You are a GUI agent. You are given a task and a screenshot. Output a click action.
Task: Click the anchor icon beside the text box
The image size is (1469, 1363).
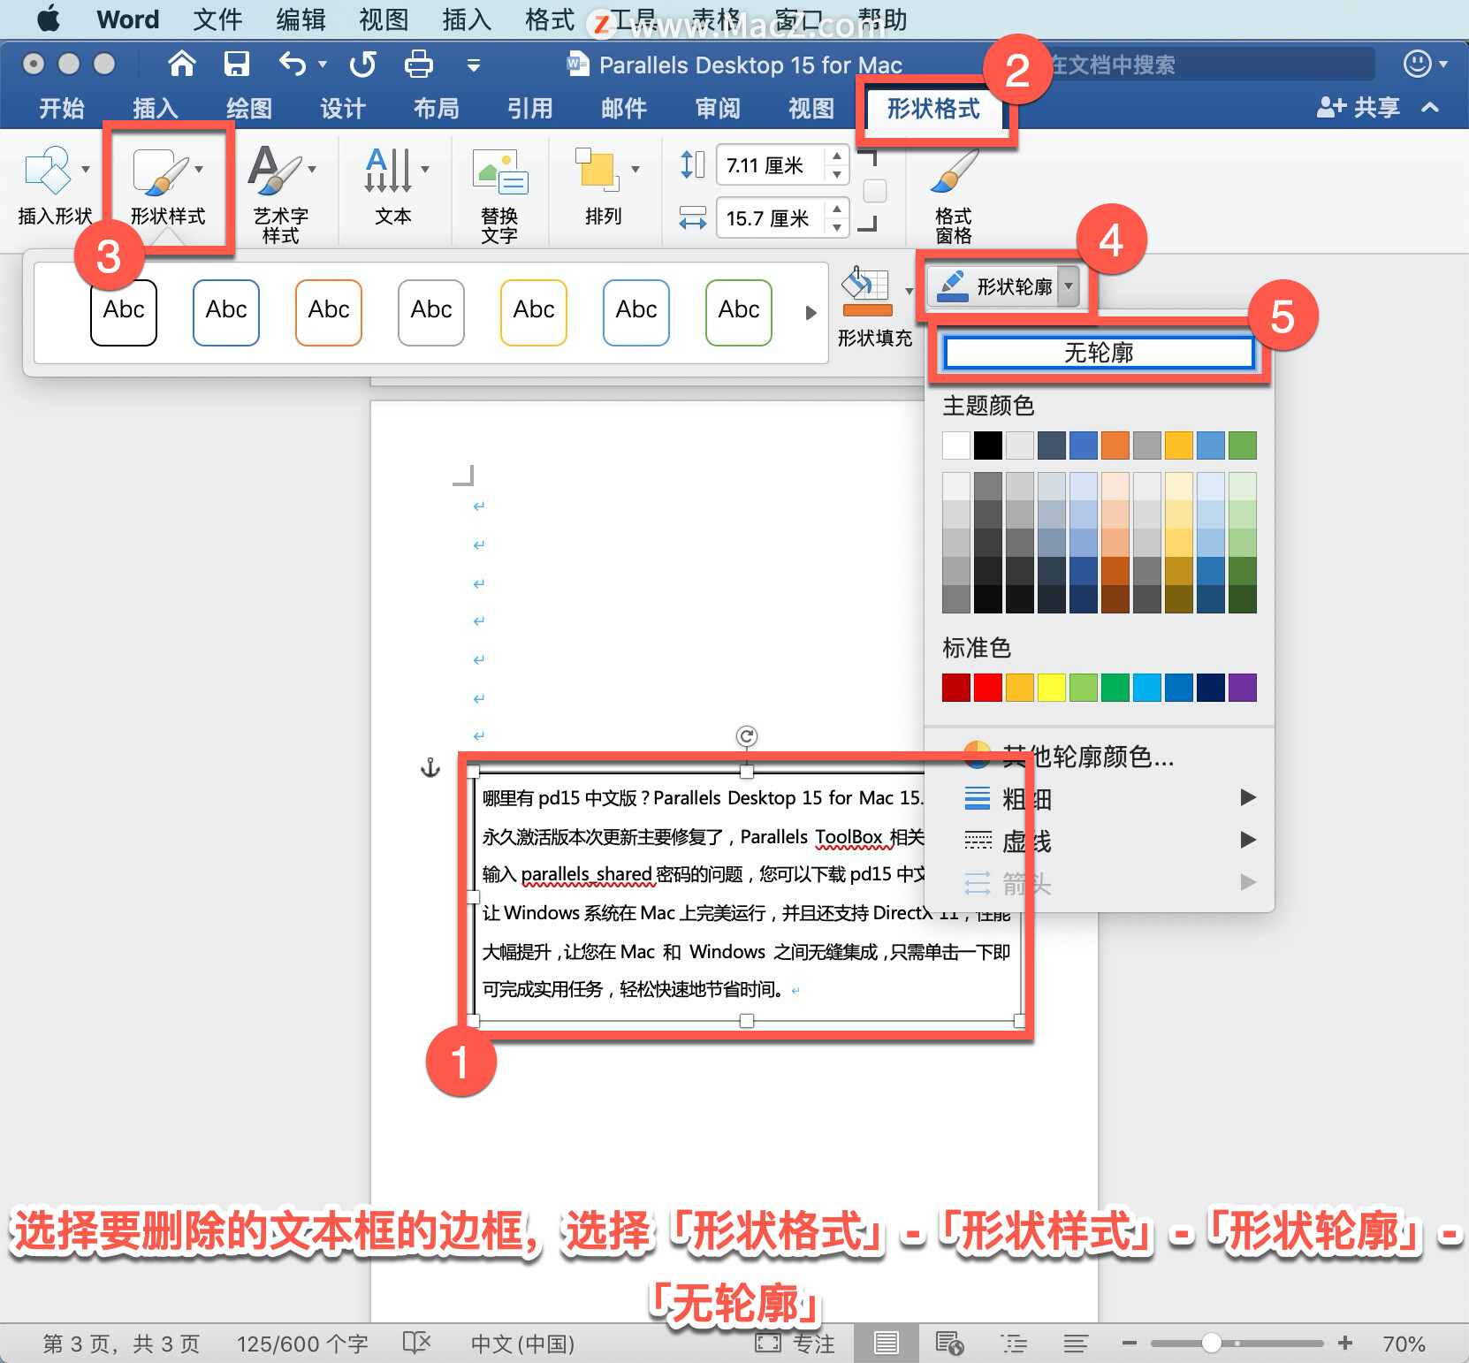(x=430, y=767)
